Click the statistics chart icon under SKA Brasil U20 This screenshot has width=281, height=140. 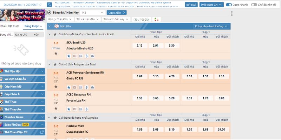coord(93,56)
